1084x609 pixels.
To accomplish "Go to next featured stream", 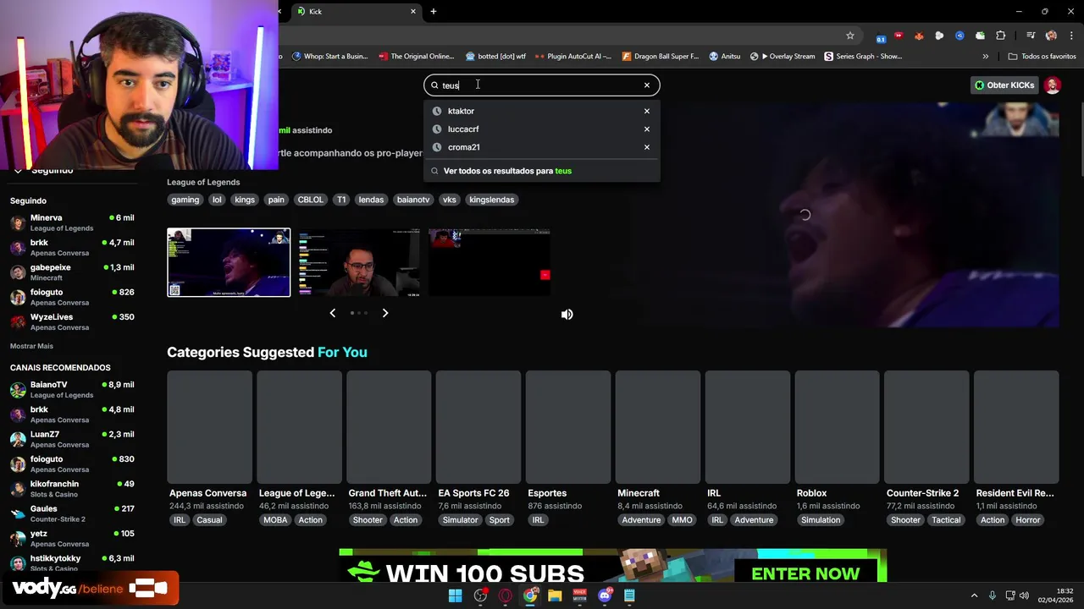I will click(385, 313).
